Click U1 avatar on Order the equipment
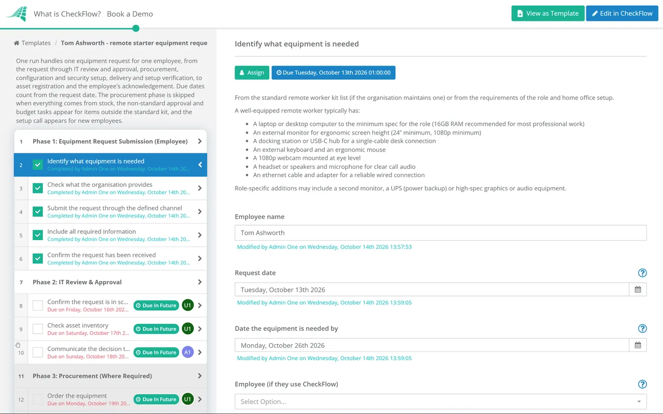This screenshot has width=663, height=414. 188,399
